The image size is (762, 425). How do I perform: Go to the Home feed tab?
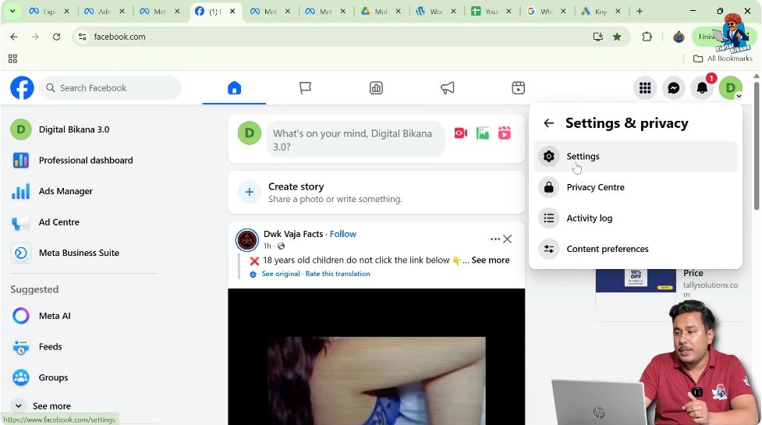tap(234, 88)
